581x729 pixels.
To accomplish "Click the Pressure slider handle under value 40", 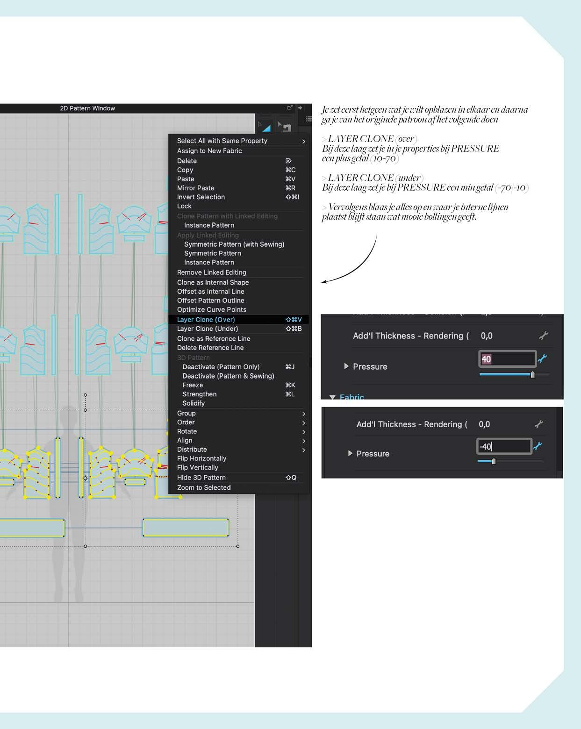I will point(532,374).
